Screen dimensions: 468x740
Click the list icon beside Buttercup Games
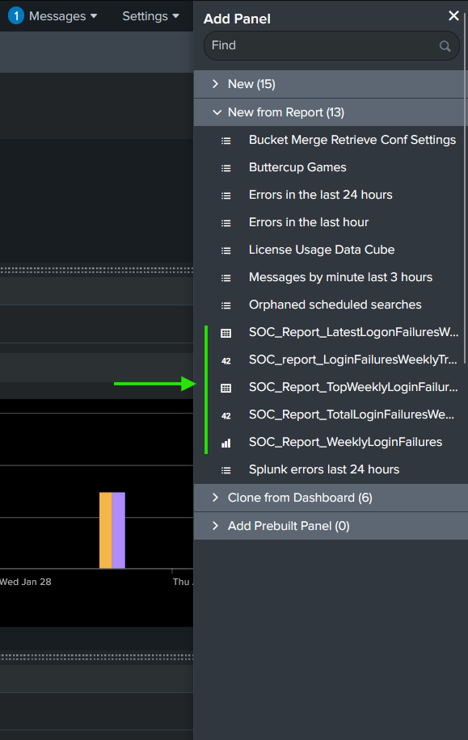[226, 168]
